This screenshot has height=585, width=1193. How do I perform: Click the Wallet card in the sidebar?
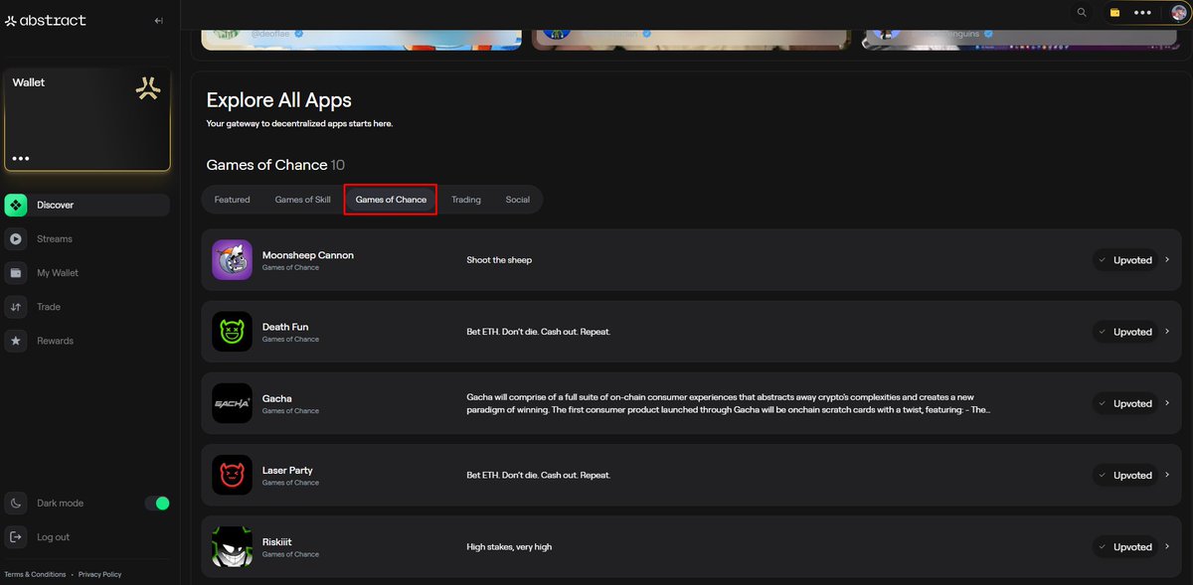point(86,119)
